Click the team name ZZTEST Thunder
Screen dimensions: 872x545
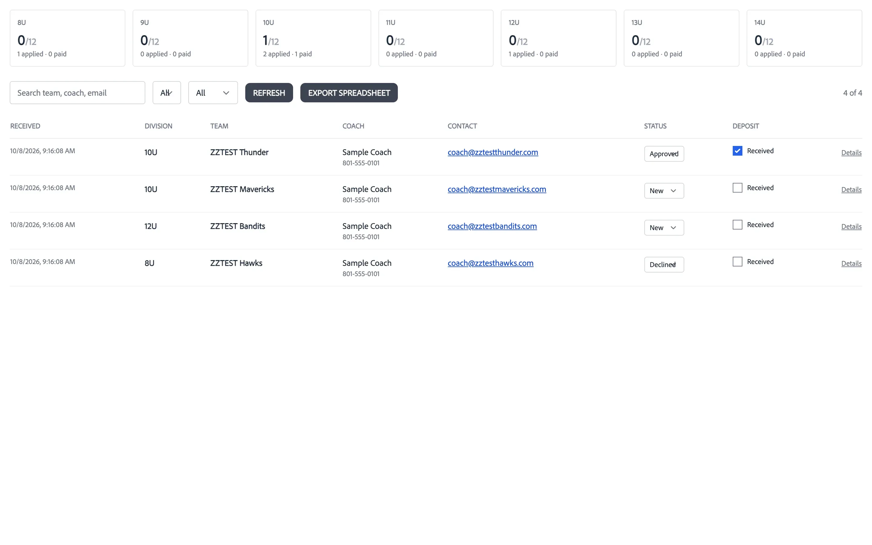tap(239, 153)
